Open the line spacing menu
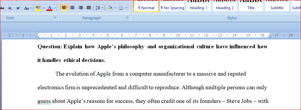Screen dimensions: 301x110 pos(99,8)
